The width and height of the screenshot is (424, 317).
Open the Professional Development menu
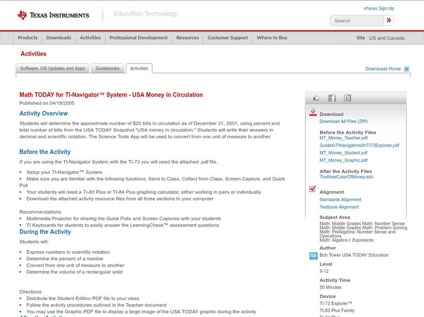[x=138, y=38]
